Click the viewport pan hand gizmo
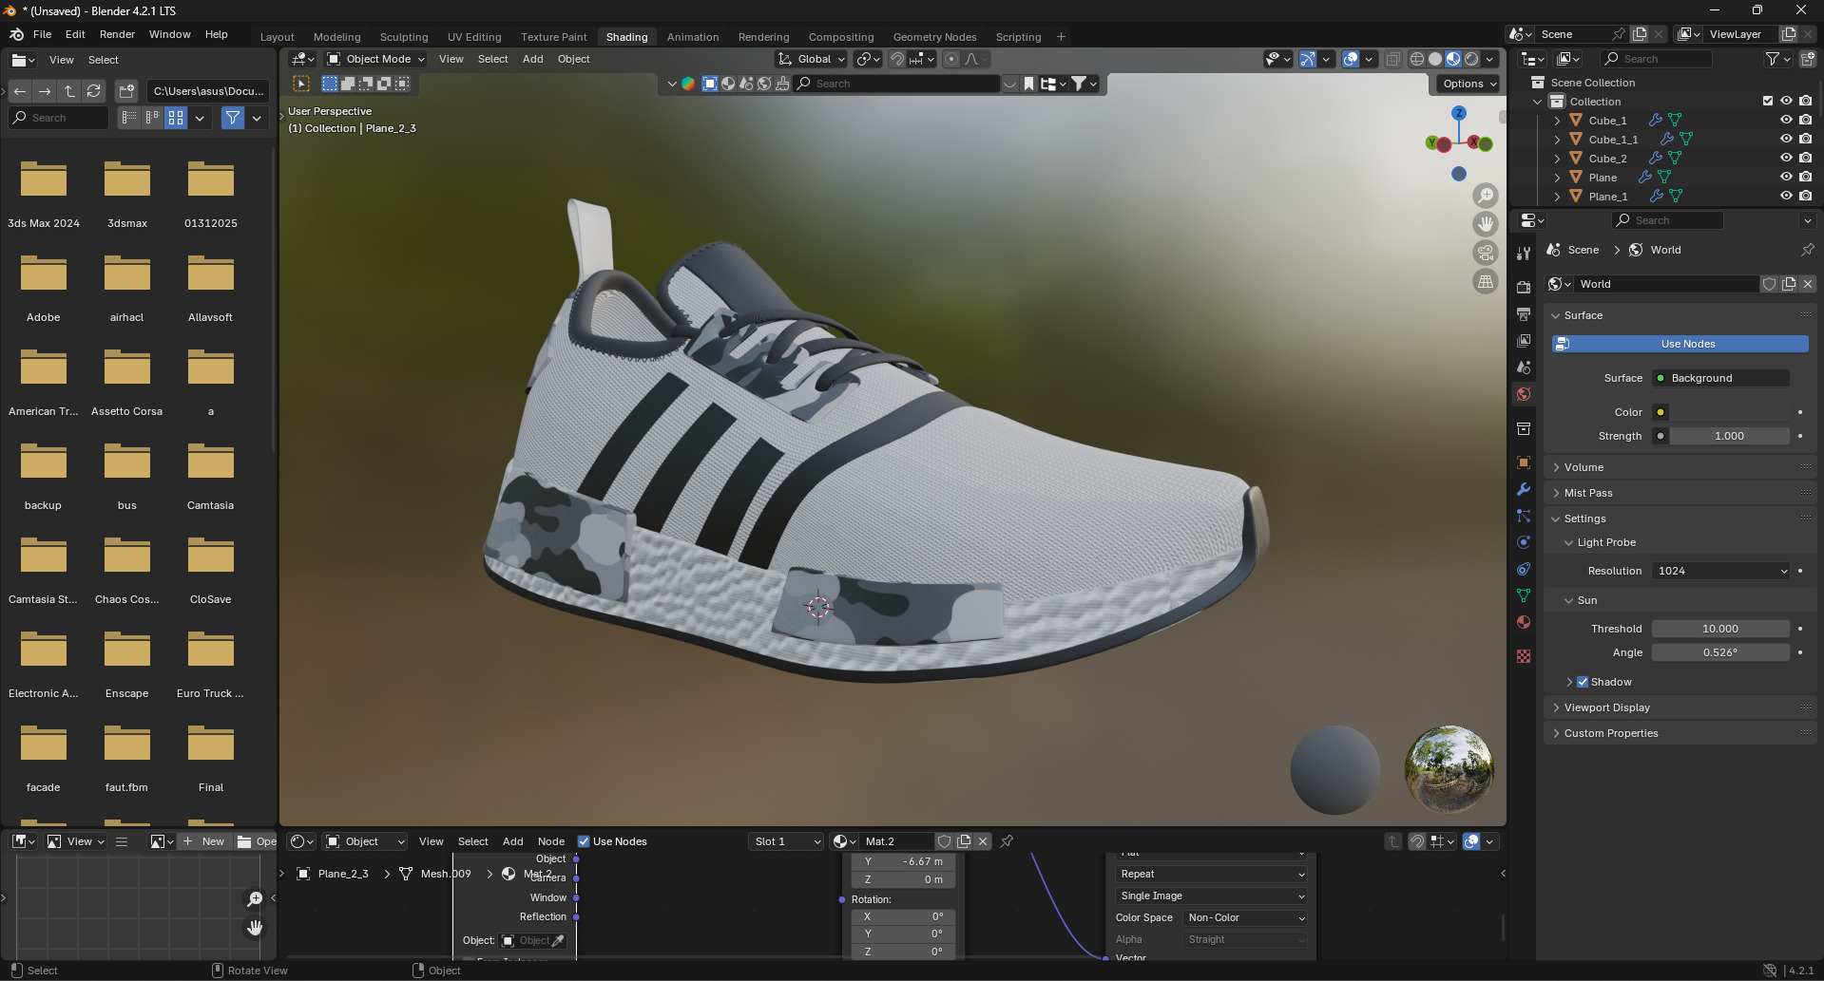The width and height of the screenshot is (1824, 981). pyautogui.click(x=1485, y=224)
